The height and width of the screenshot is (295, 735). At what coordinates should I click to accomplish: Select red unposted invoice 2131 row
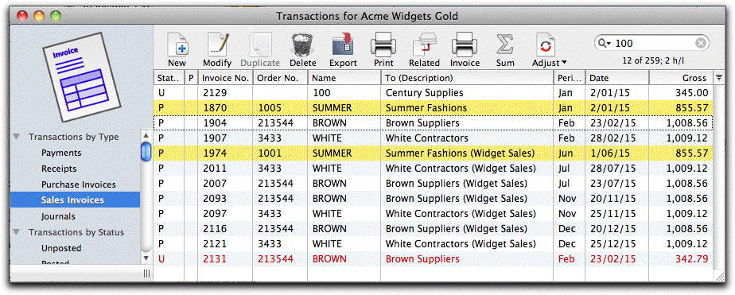[x=433, y=259]
